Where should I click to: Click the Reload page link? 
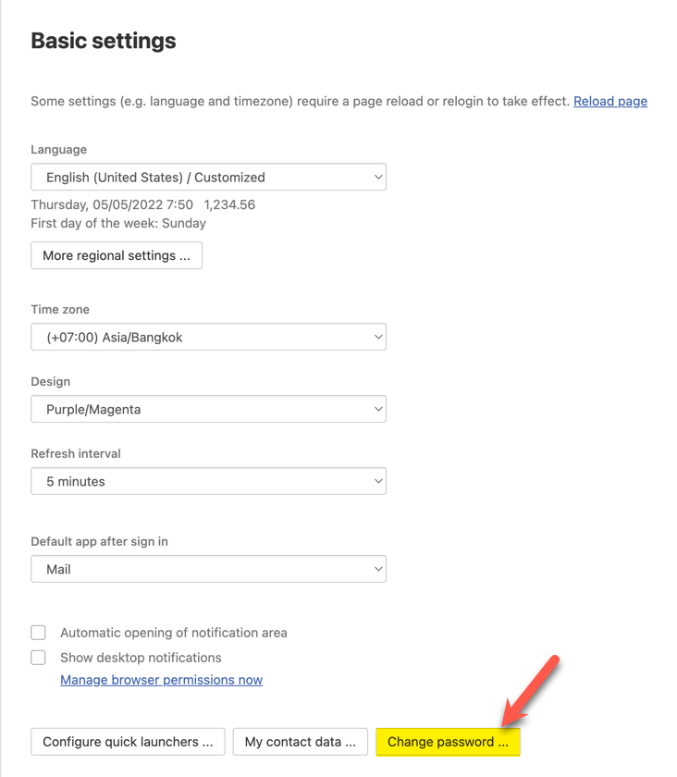[609, 101]
